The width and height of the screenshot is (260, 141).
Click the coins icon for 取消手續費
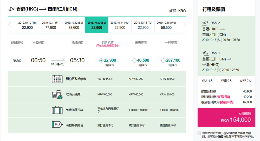tap(57, 95)
